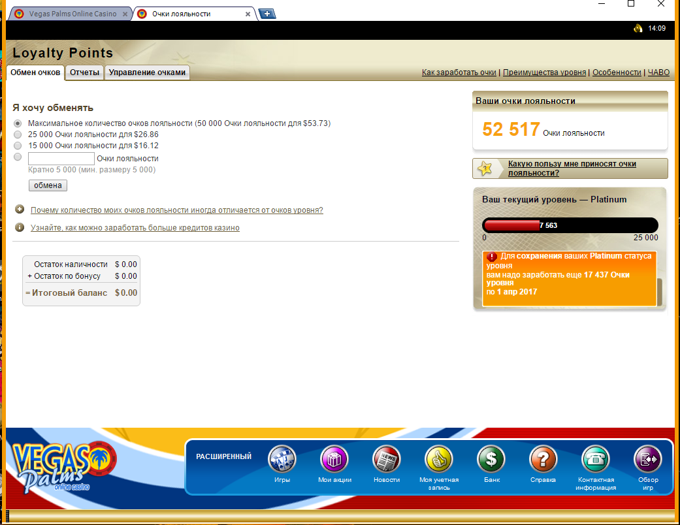Click the Vegas Palms logo

pos(64,466)
